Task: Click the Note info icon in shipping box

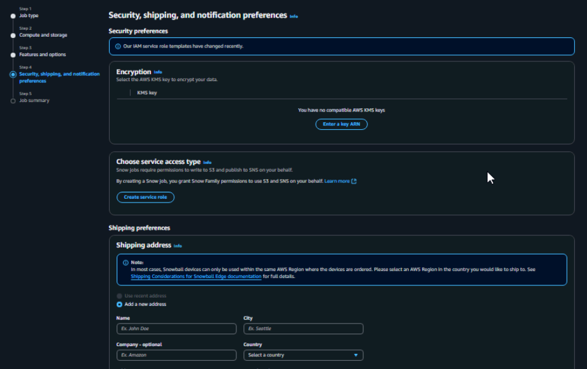Action: tap(126, 262)
